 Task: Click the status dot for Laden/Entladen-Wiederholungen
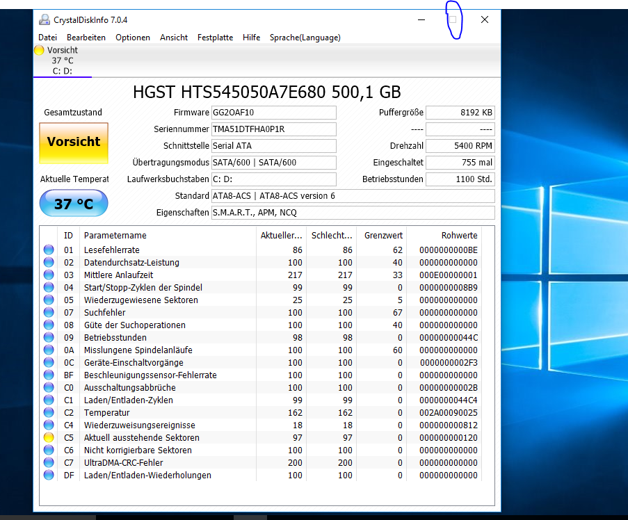(x=49, y=475)
